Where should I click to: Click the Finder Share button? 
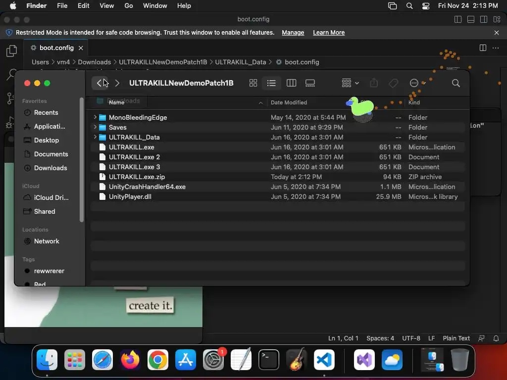(374, 83)
